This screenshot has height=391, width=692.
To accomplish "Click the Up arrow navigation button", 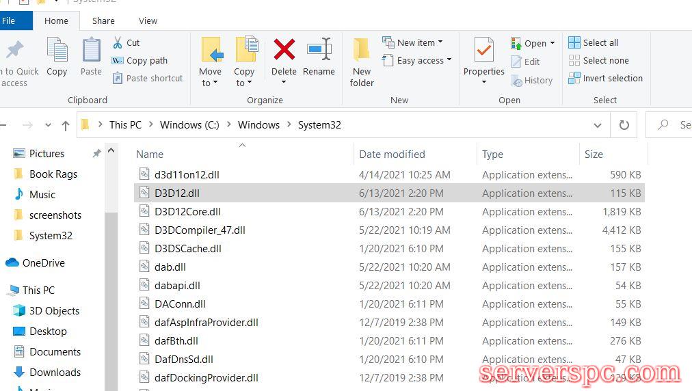I will click(66, 125).
